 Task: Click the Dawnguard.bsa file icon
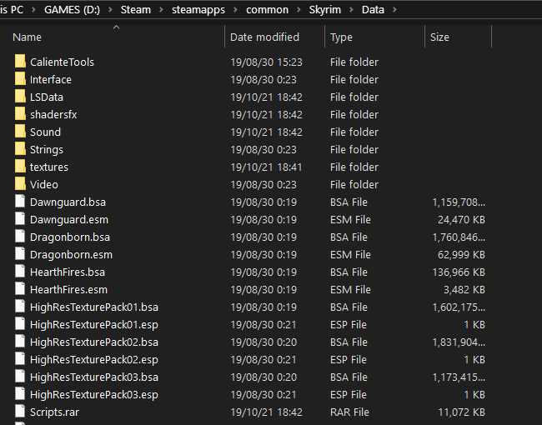(20, 202)
